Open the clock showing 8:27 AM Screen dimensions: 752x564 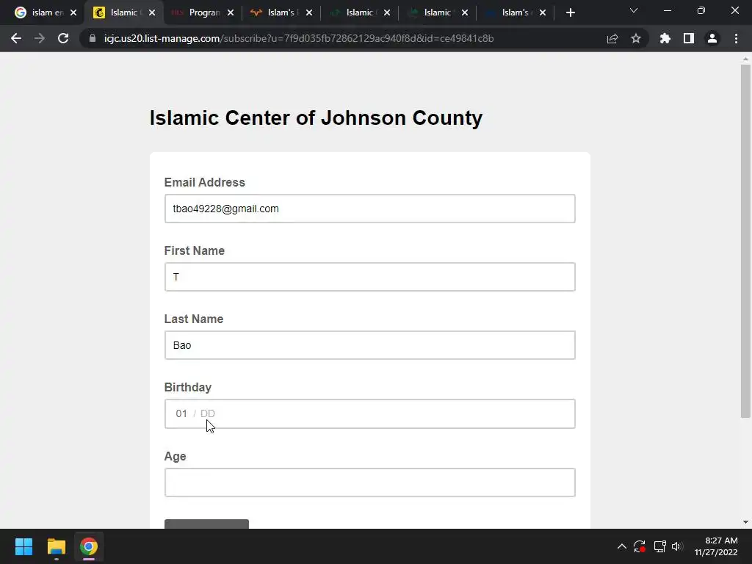(716, 546)
